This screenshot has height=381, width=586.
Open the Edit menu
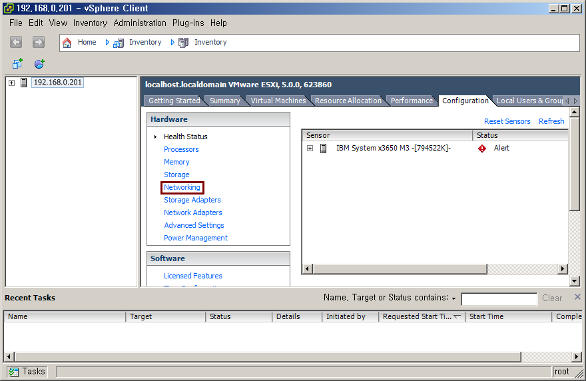coord(35,23)
